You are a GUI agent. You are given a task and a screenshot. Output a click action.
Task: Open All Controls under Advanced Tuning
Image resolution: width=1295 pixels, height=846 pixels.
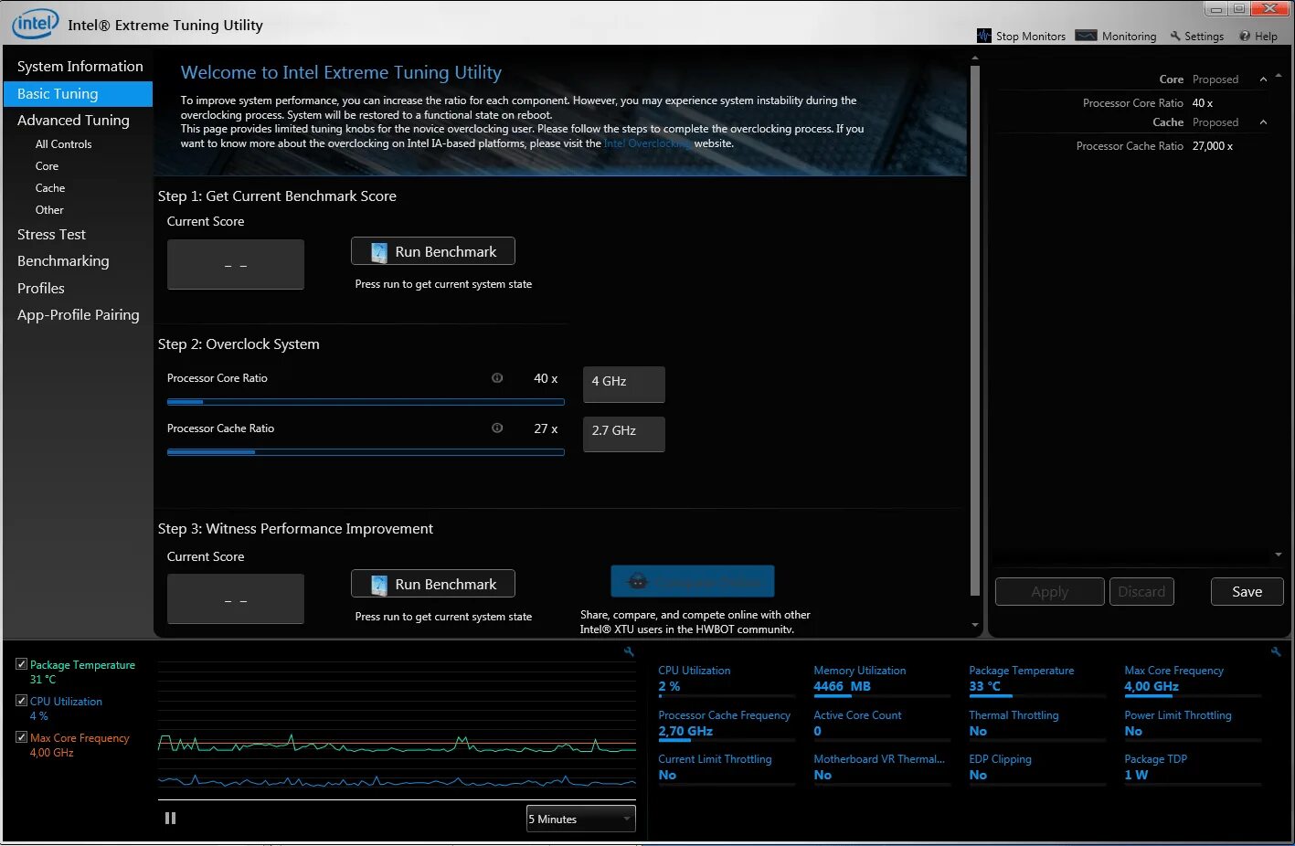(63, 144)
